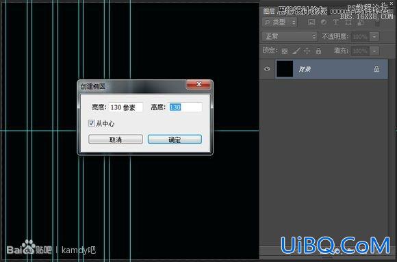Viewport: 397px width, 262px height.
Task: Switch to the 图层 panel tab
Action: (x=269, y=11)
